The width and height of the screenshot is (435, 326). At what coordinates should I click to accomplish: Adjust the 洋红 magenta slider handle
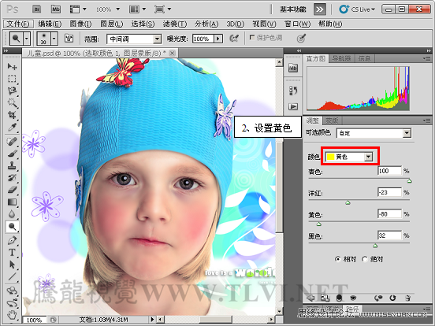pos(348,202)
